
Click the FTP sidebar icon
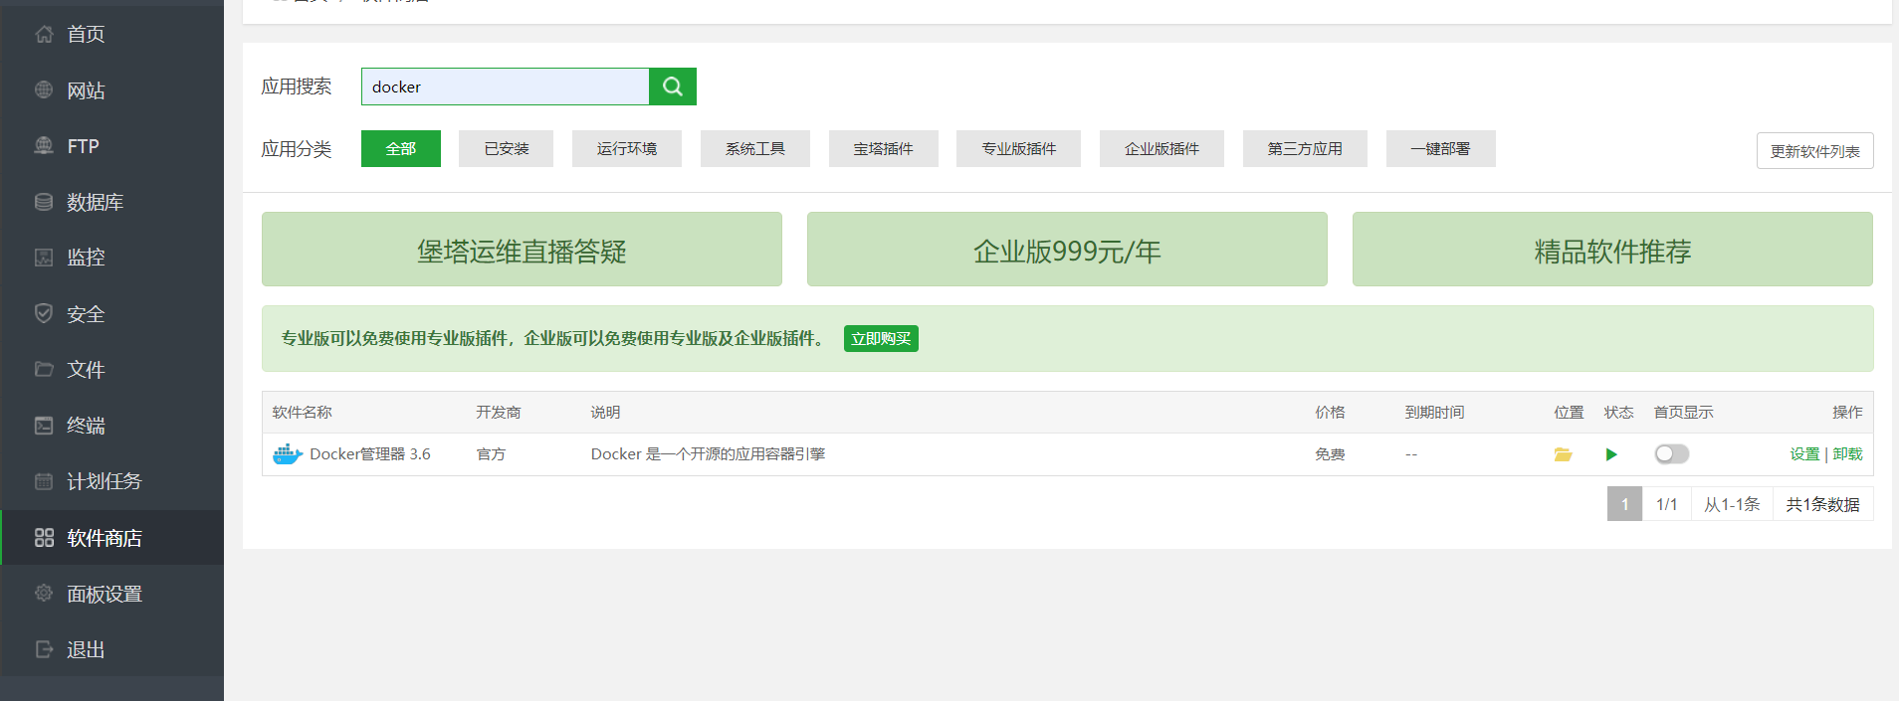pos(44,146)
